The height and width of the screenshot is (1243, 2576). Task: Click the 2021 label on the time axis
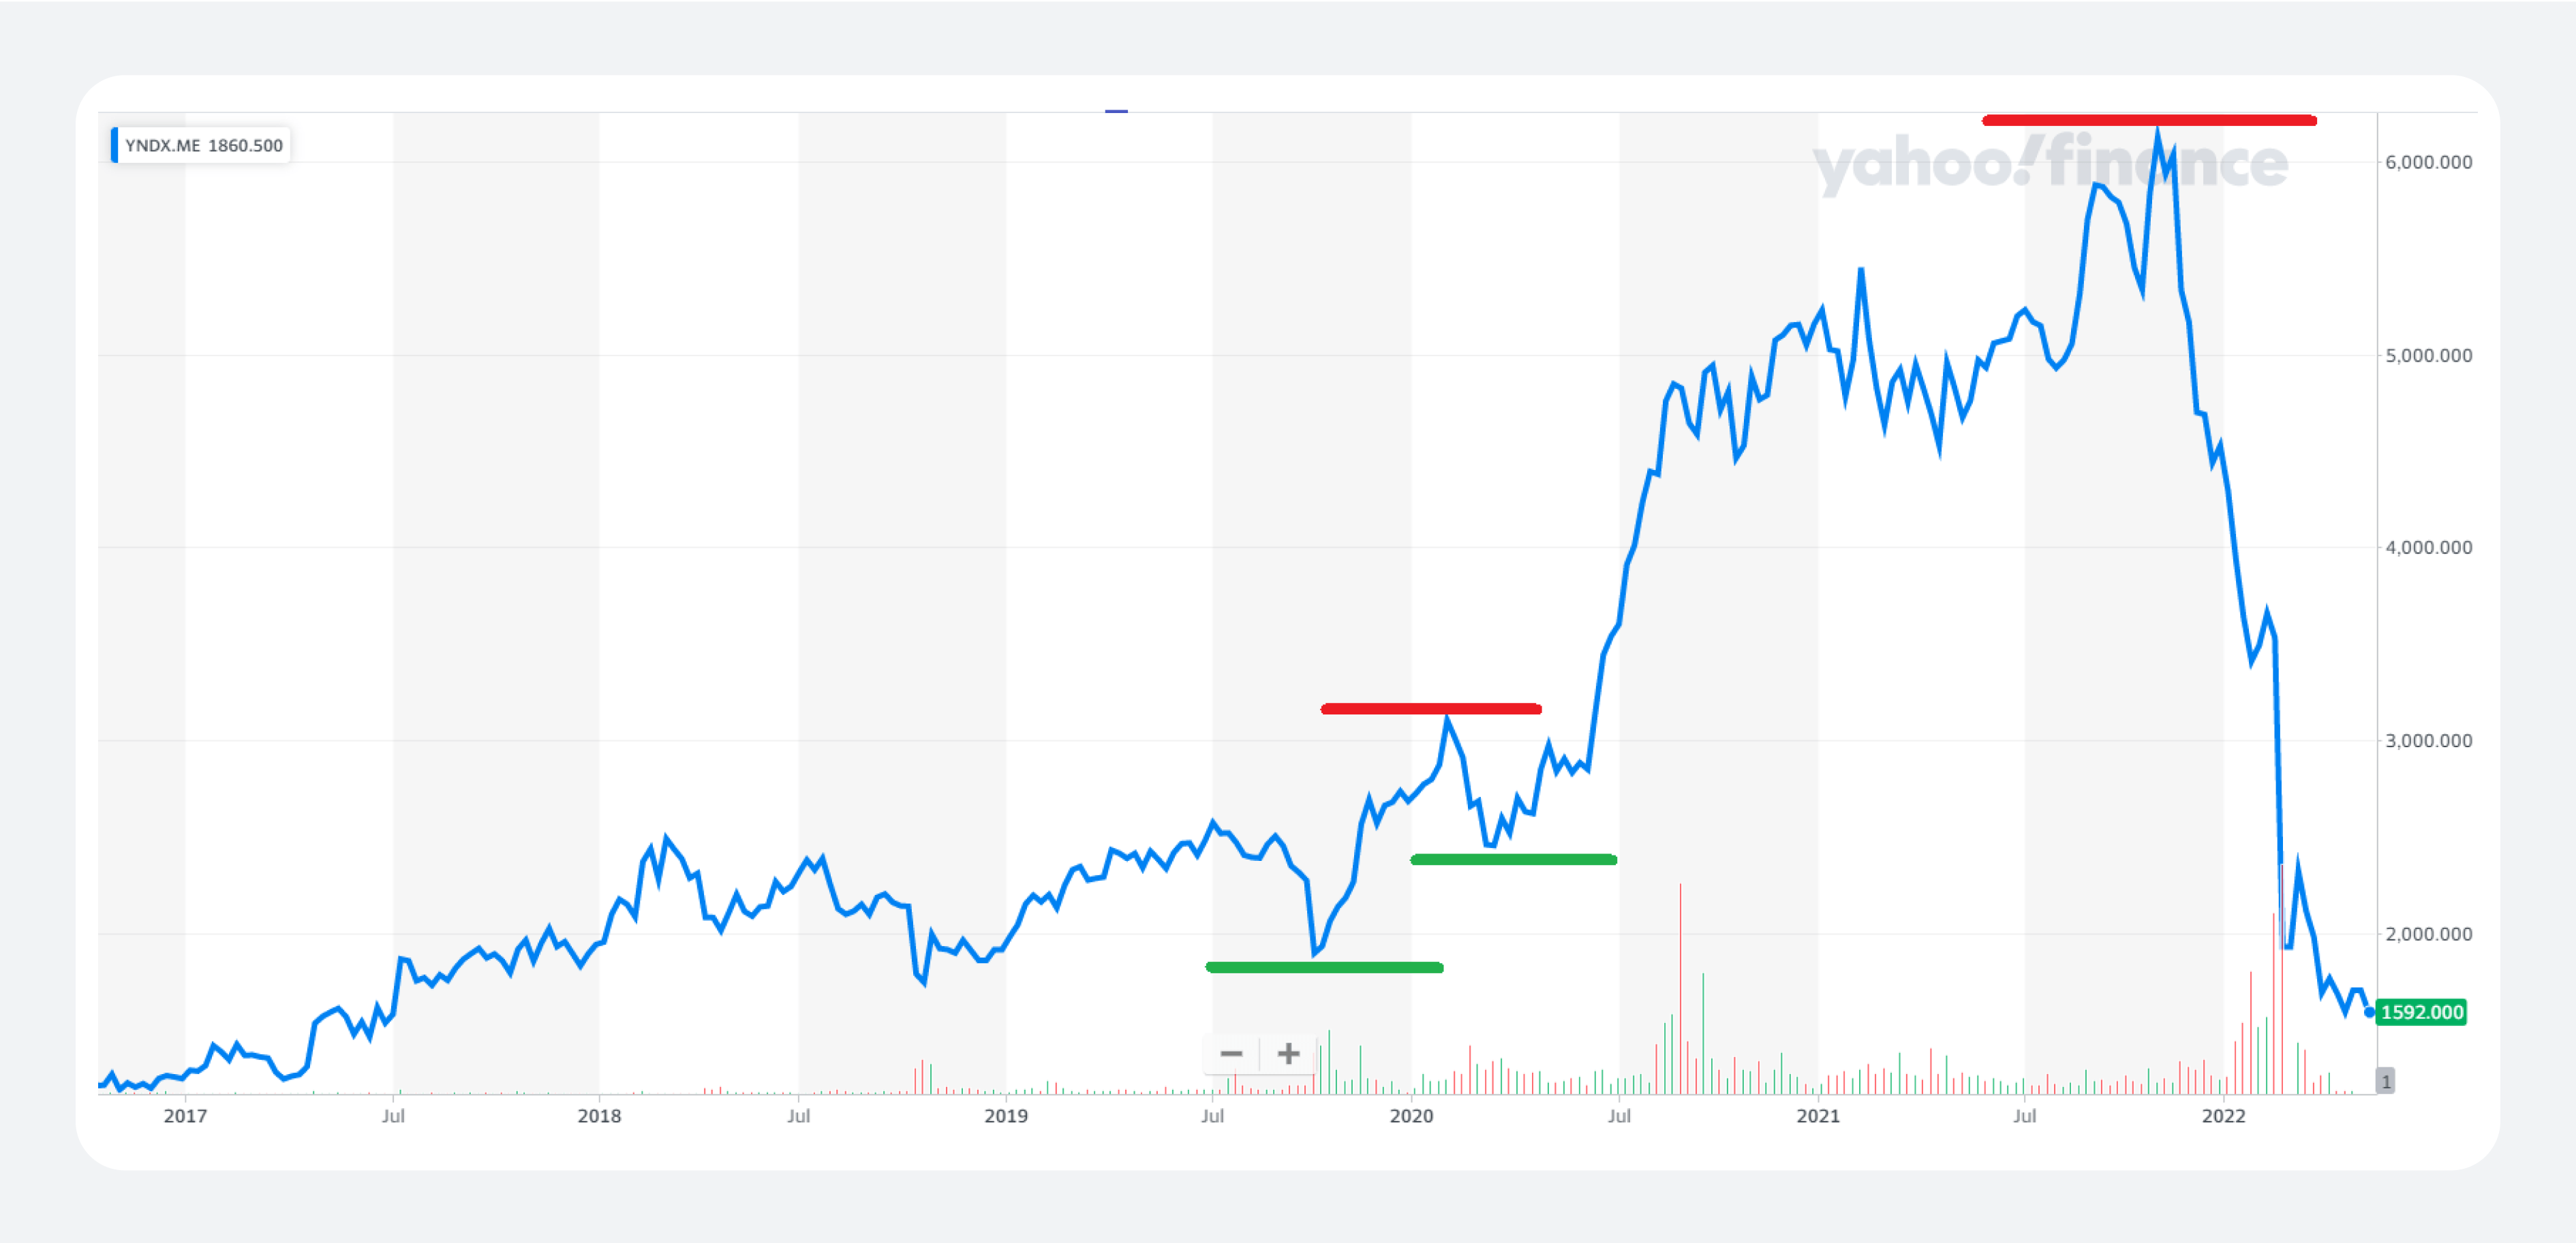tap(1818, 1116)
